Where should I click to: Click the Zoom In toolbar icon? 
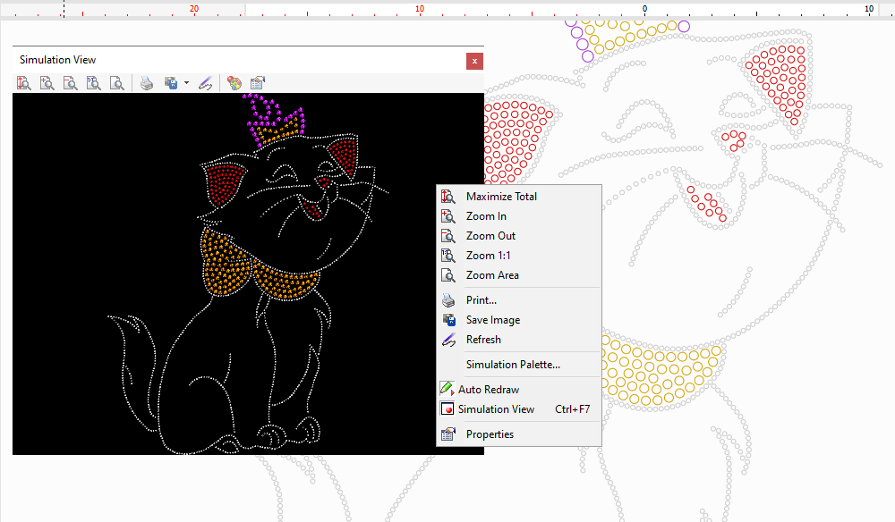47,83
